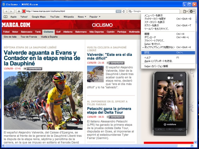Open article Petacchi gana la primera etapa
This screenshot has height=149, width=199.
point(109,111)
